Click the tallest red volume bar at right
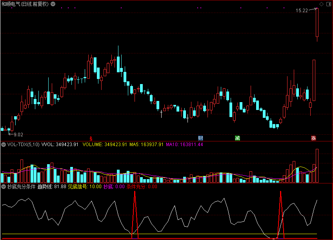333x240 pixels. [x=317, y=166]
